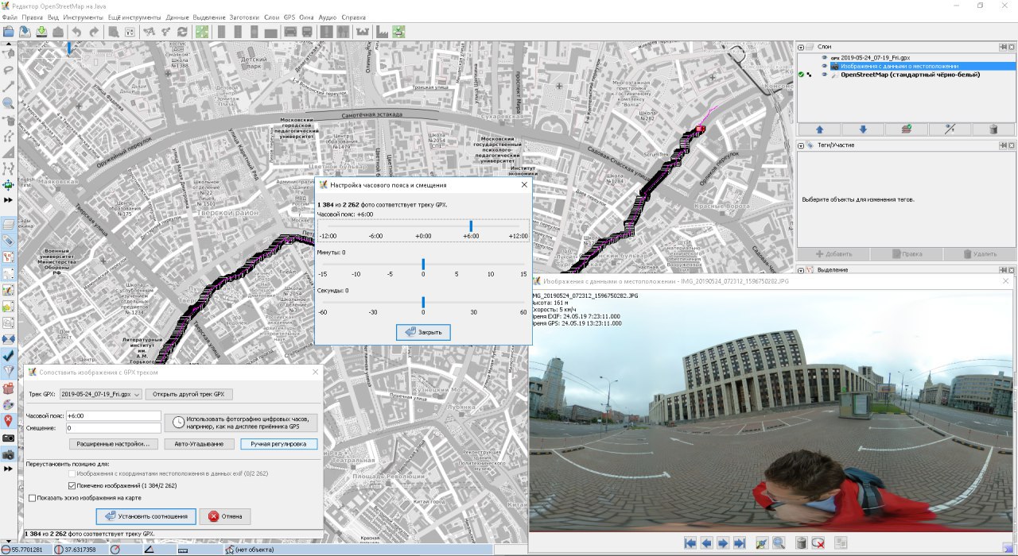Click the Смещение input field
Screen dimensions: 1018x556
[x=114, y=428]
